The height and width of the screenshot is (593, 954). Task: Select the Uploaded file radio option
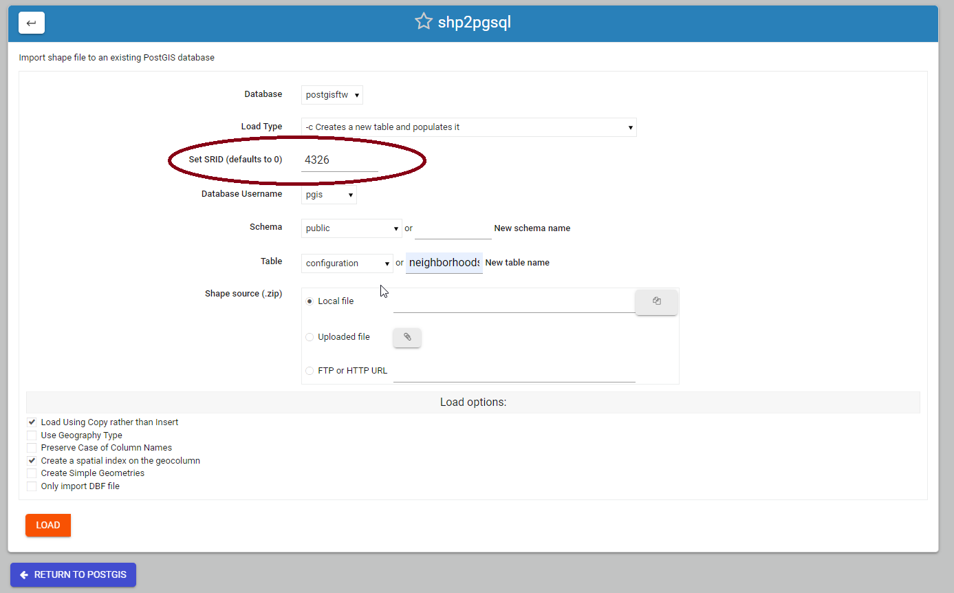pos(310,337)
